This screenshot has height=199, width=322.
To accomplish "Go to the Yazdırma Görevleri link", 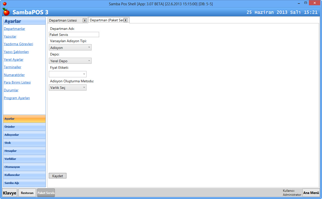I will 18,44.
